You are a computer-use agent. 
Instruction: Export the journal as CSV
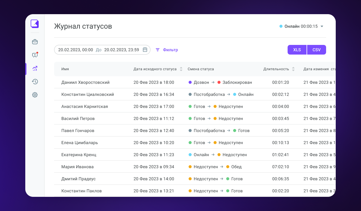pyautogui.click(x=316, y=50)
